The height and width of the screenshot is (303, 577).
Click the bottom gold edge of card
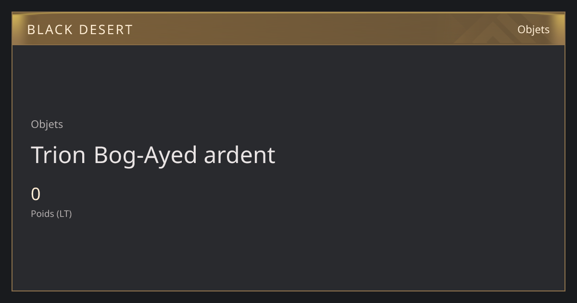288,291
